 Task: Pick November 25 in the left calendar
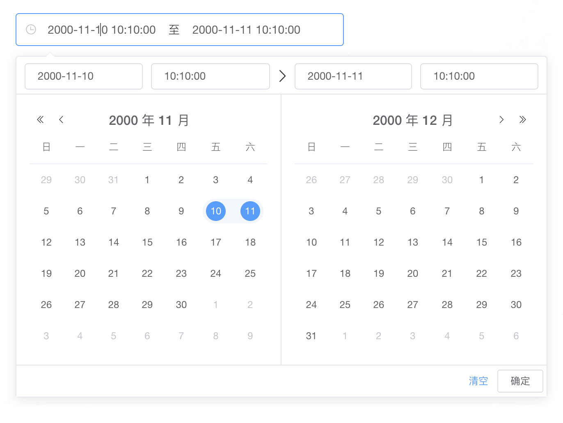point(250,274)
